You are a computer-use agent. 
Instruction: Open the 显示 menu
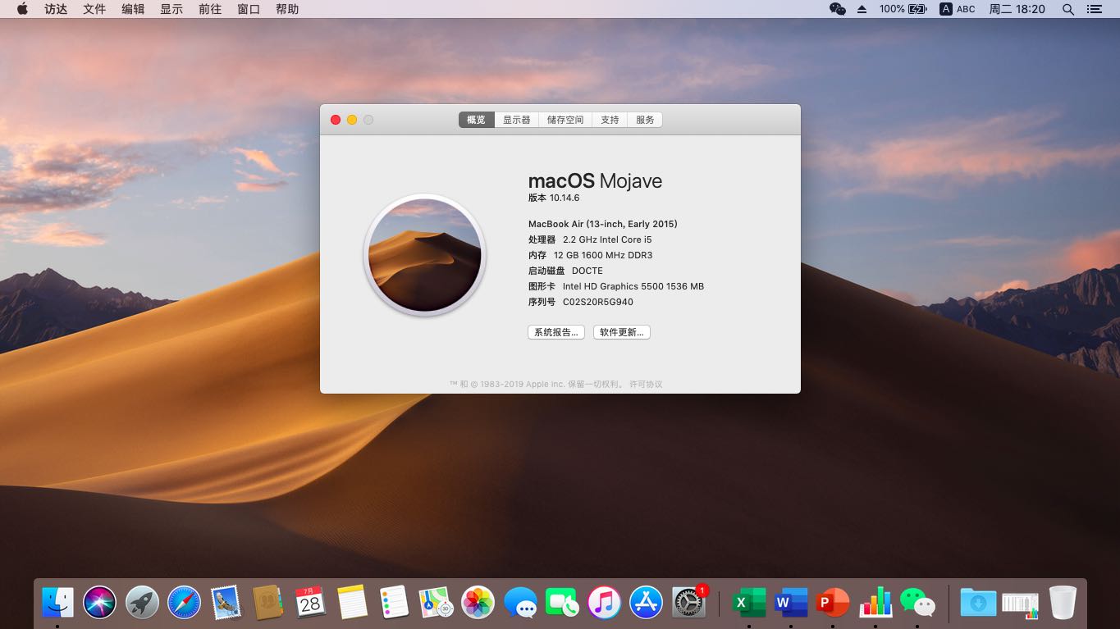pos(171,9)
